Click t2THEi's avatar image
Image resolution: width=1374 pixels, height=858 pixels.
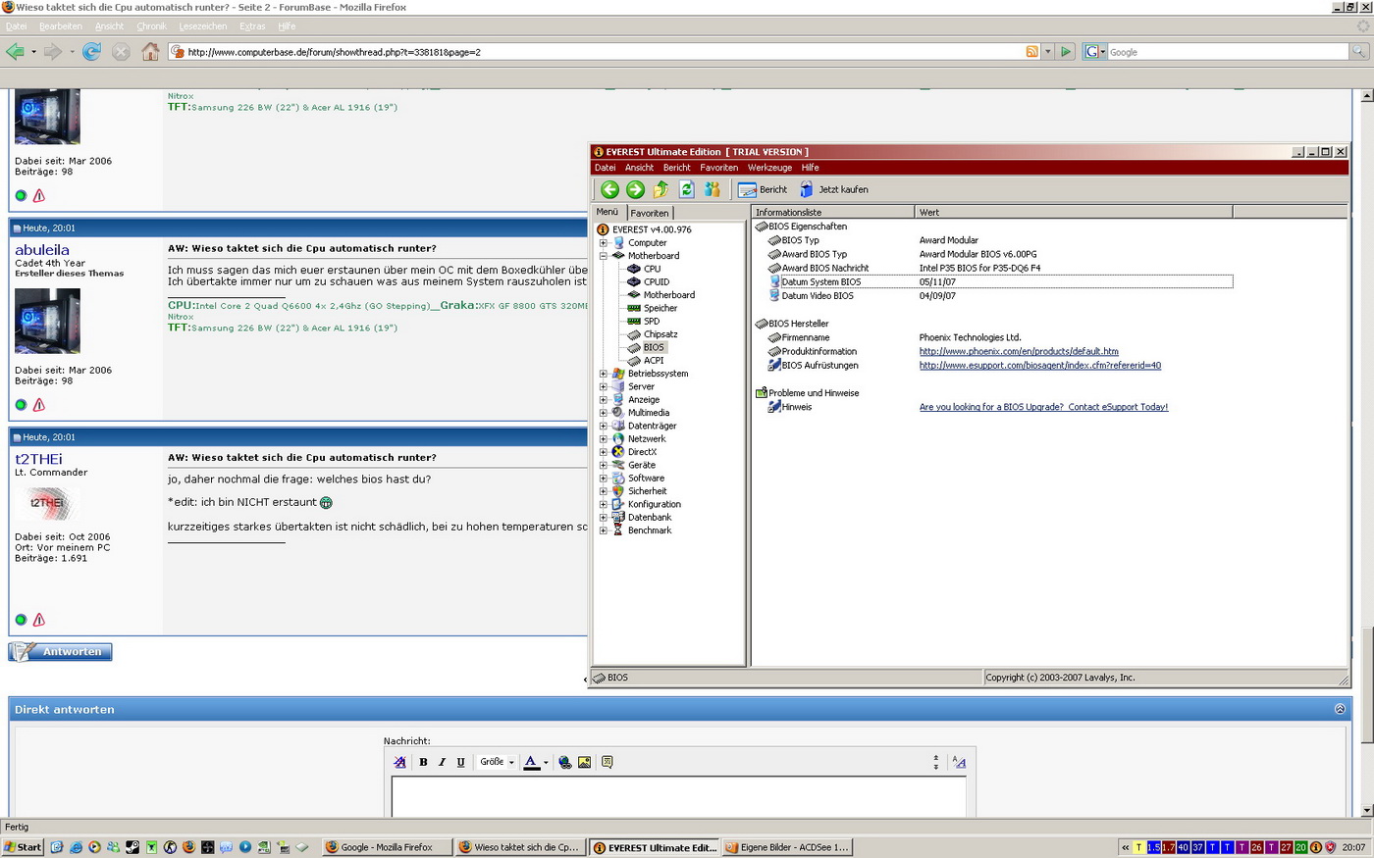(x=47, y=503)
